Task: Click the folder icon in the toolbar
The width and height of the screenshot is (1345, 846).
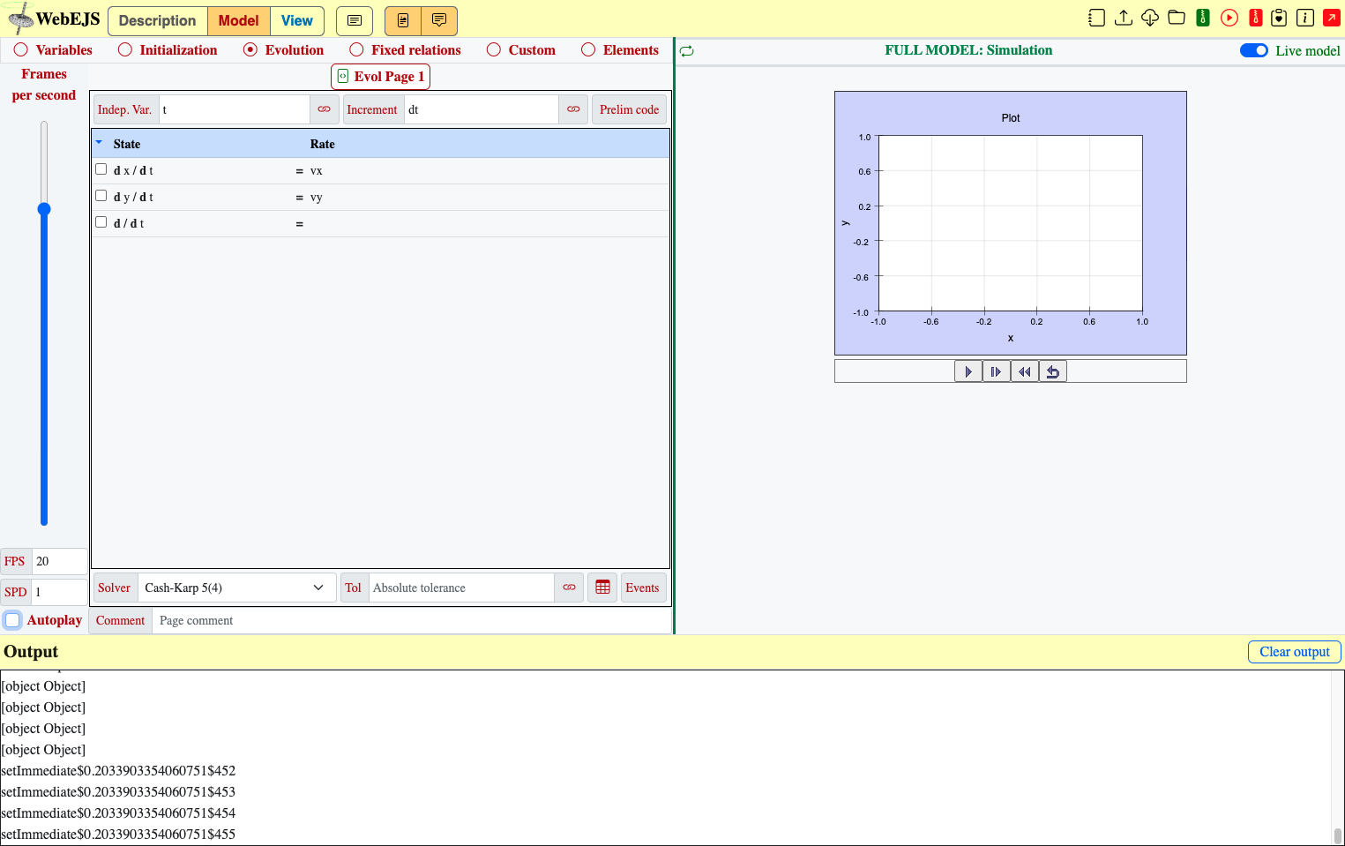Action: [x=1177, y=18]
